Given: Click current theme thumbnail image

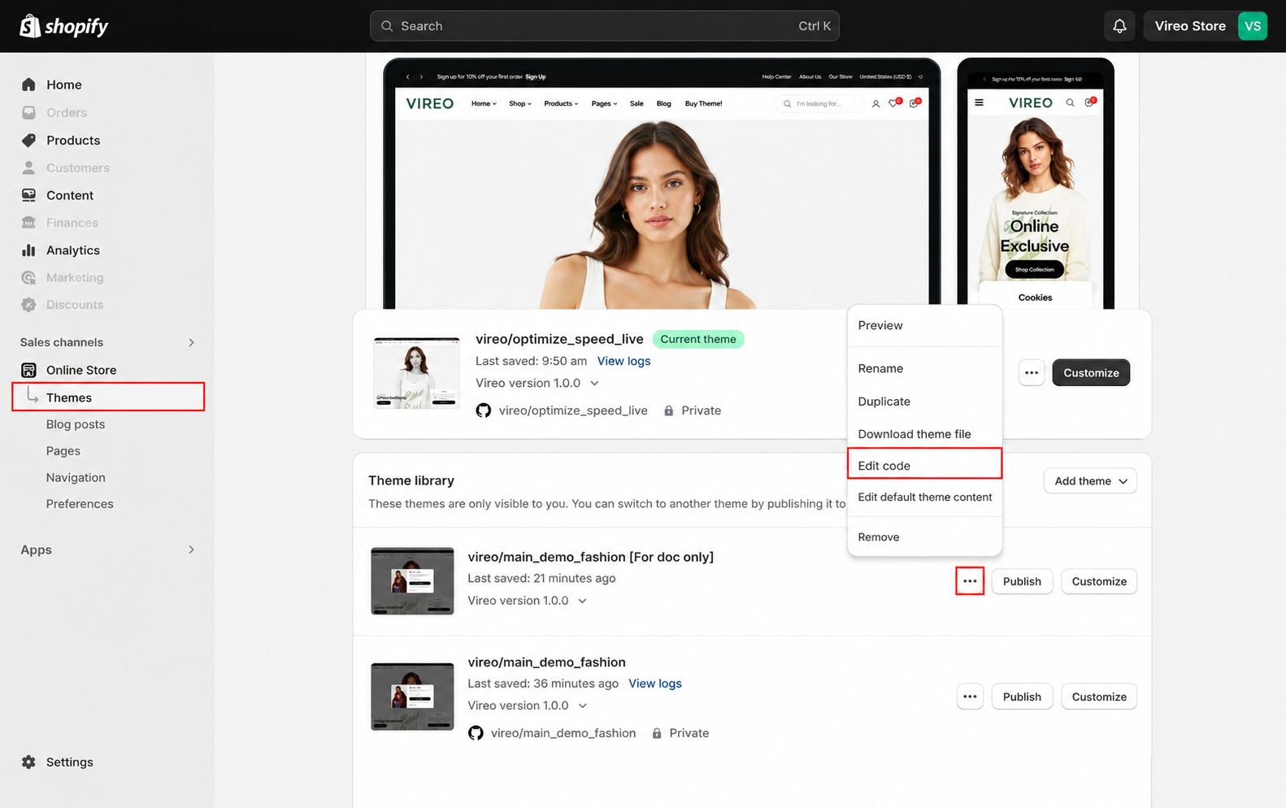Looking at the screenshot, I should tap(416, 372).
